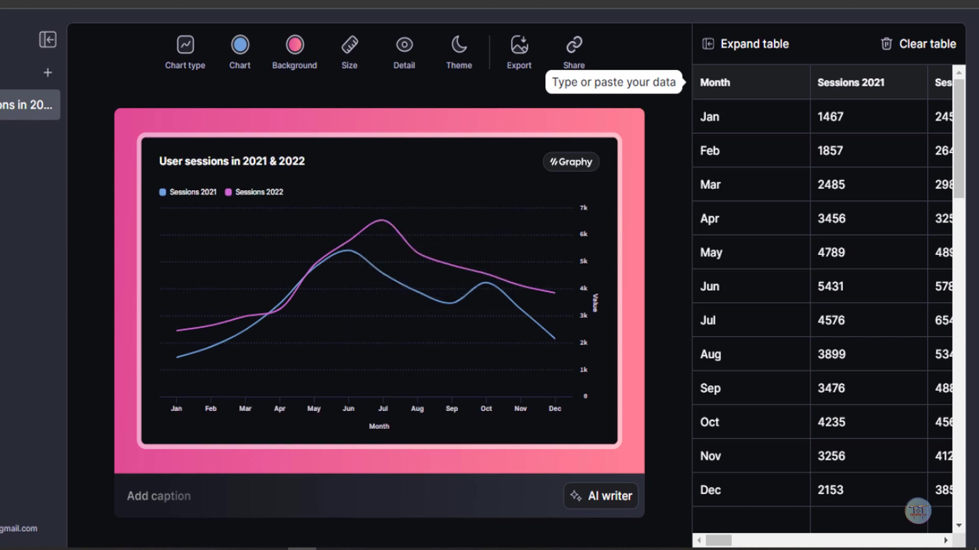
Task: Toggle Sessions 2021 legend series
Action: pyautogui.click(x=188, y=192)
